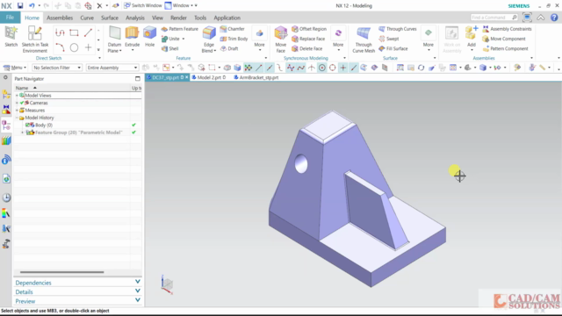Open the File menu button
Viewport: 562px width, 316px height.
coord(10,18)
